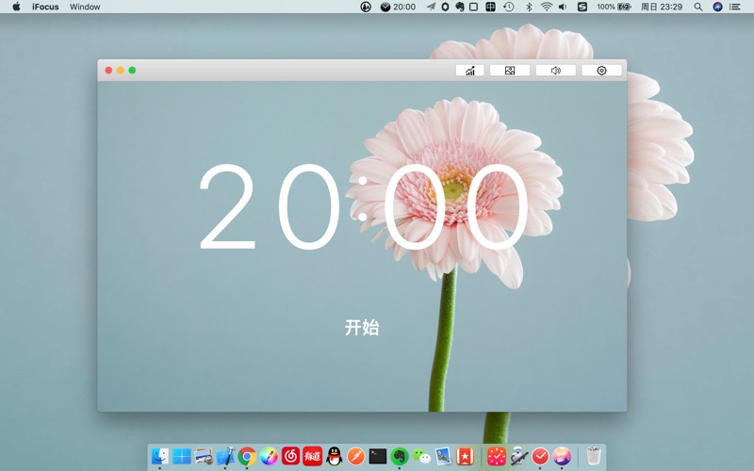Open Notification Center list icon
Screen dimensions: 754x471
[735, 7]
